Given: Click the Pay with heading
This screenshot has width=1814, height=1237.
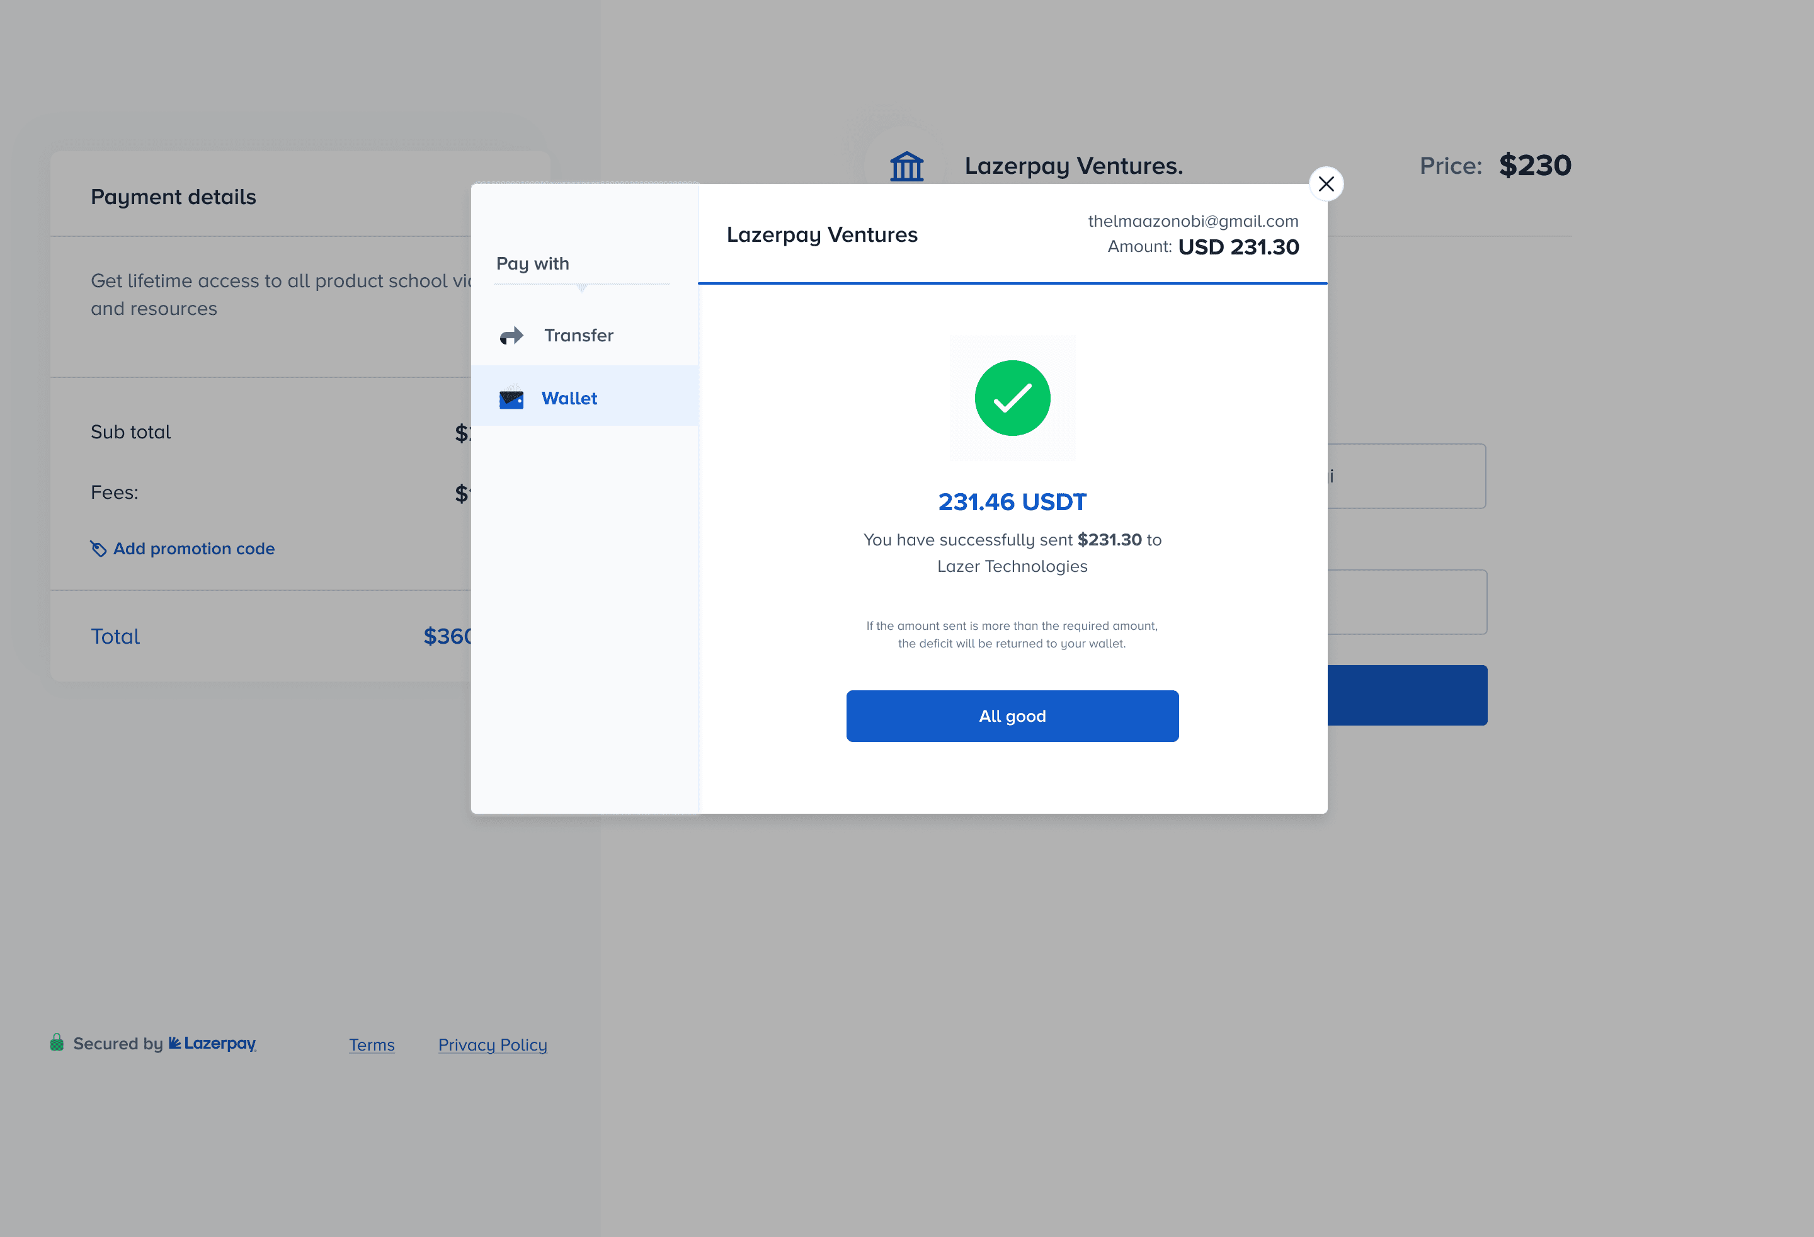Looking at the screenshot, I should 532,264.
